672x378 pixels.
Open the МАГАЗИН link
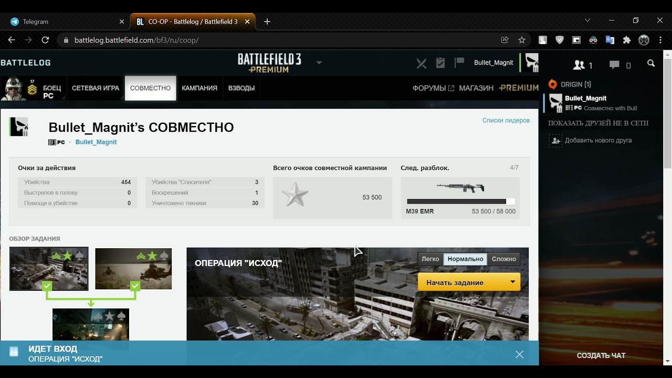476,88
